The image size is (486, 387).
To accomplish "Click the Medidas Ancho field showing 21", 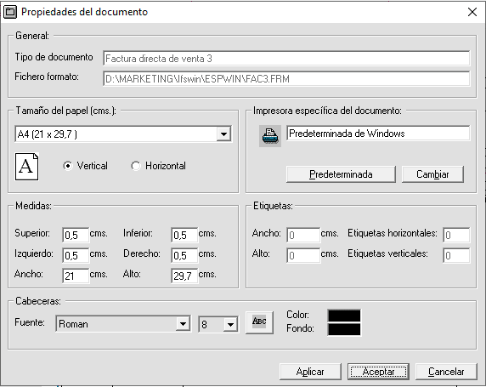I will (76, 276).
